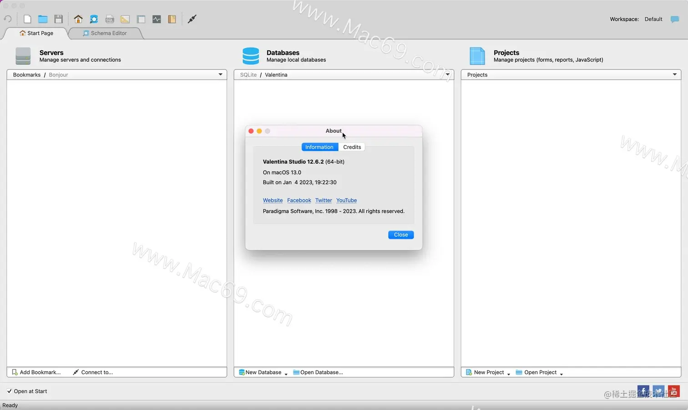Click the undo arrow in the toolbar
Image resolution: width=688 pixels, height=410 pixels.
(8, 19)
